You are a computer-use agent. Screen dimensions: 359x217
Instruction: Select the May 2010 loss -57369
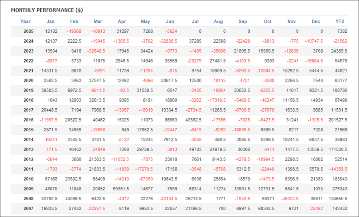tap(146, 179)
